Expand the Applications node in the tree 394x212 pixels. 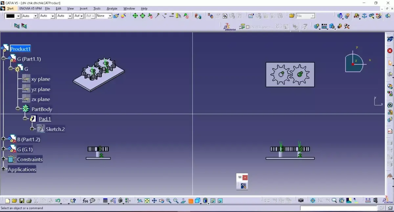tap(3, 169)
